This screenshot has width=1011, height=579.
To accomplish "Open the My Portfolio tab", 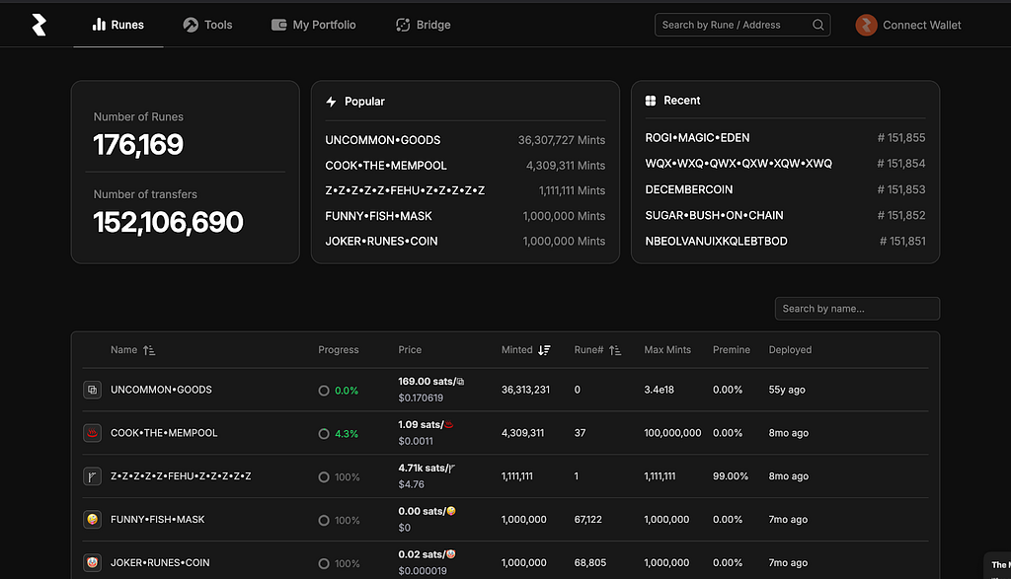I will pos(313,25).
